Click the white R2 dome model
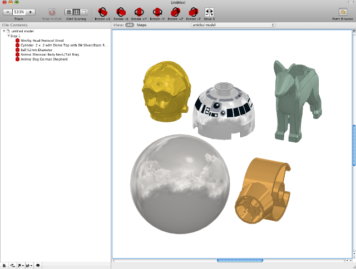Image resolution: width=356 pixels, height=269 pixels. [x=224, y=112]
